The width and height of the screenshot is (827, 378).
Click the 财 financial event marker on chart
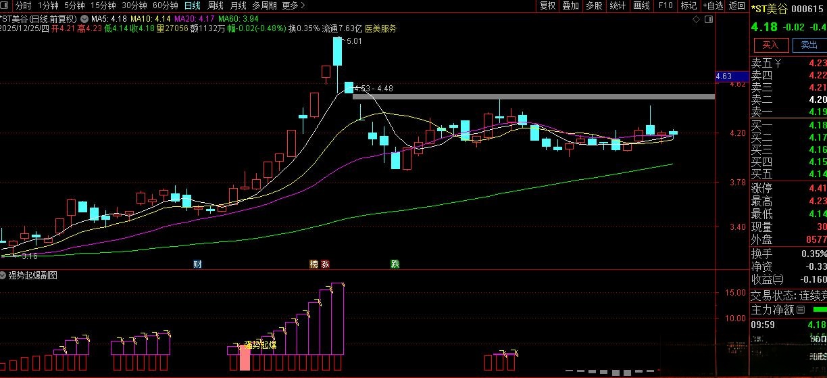[197, 264]
